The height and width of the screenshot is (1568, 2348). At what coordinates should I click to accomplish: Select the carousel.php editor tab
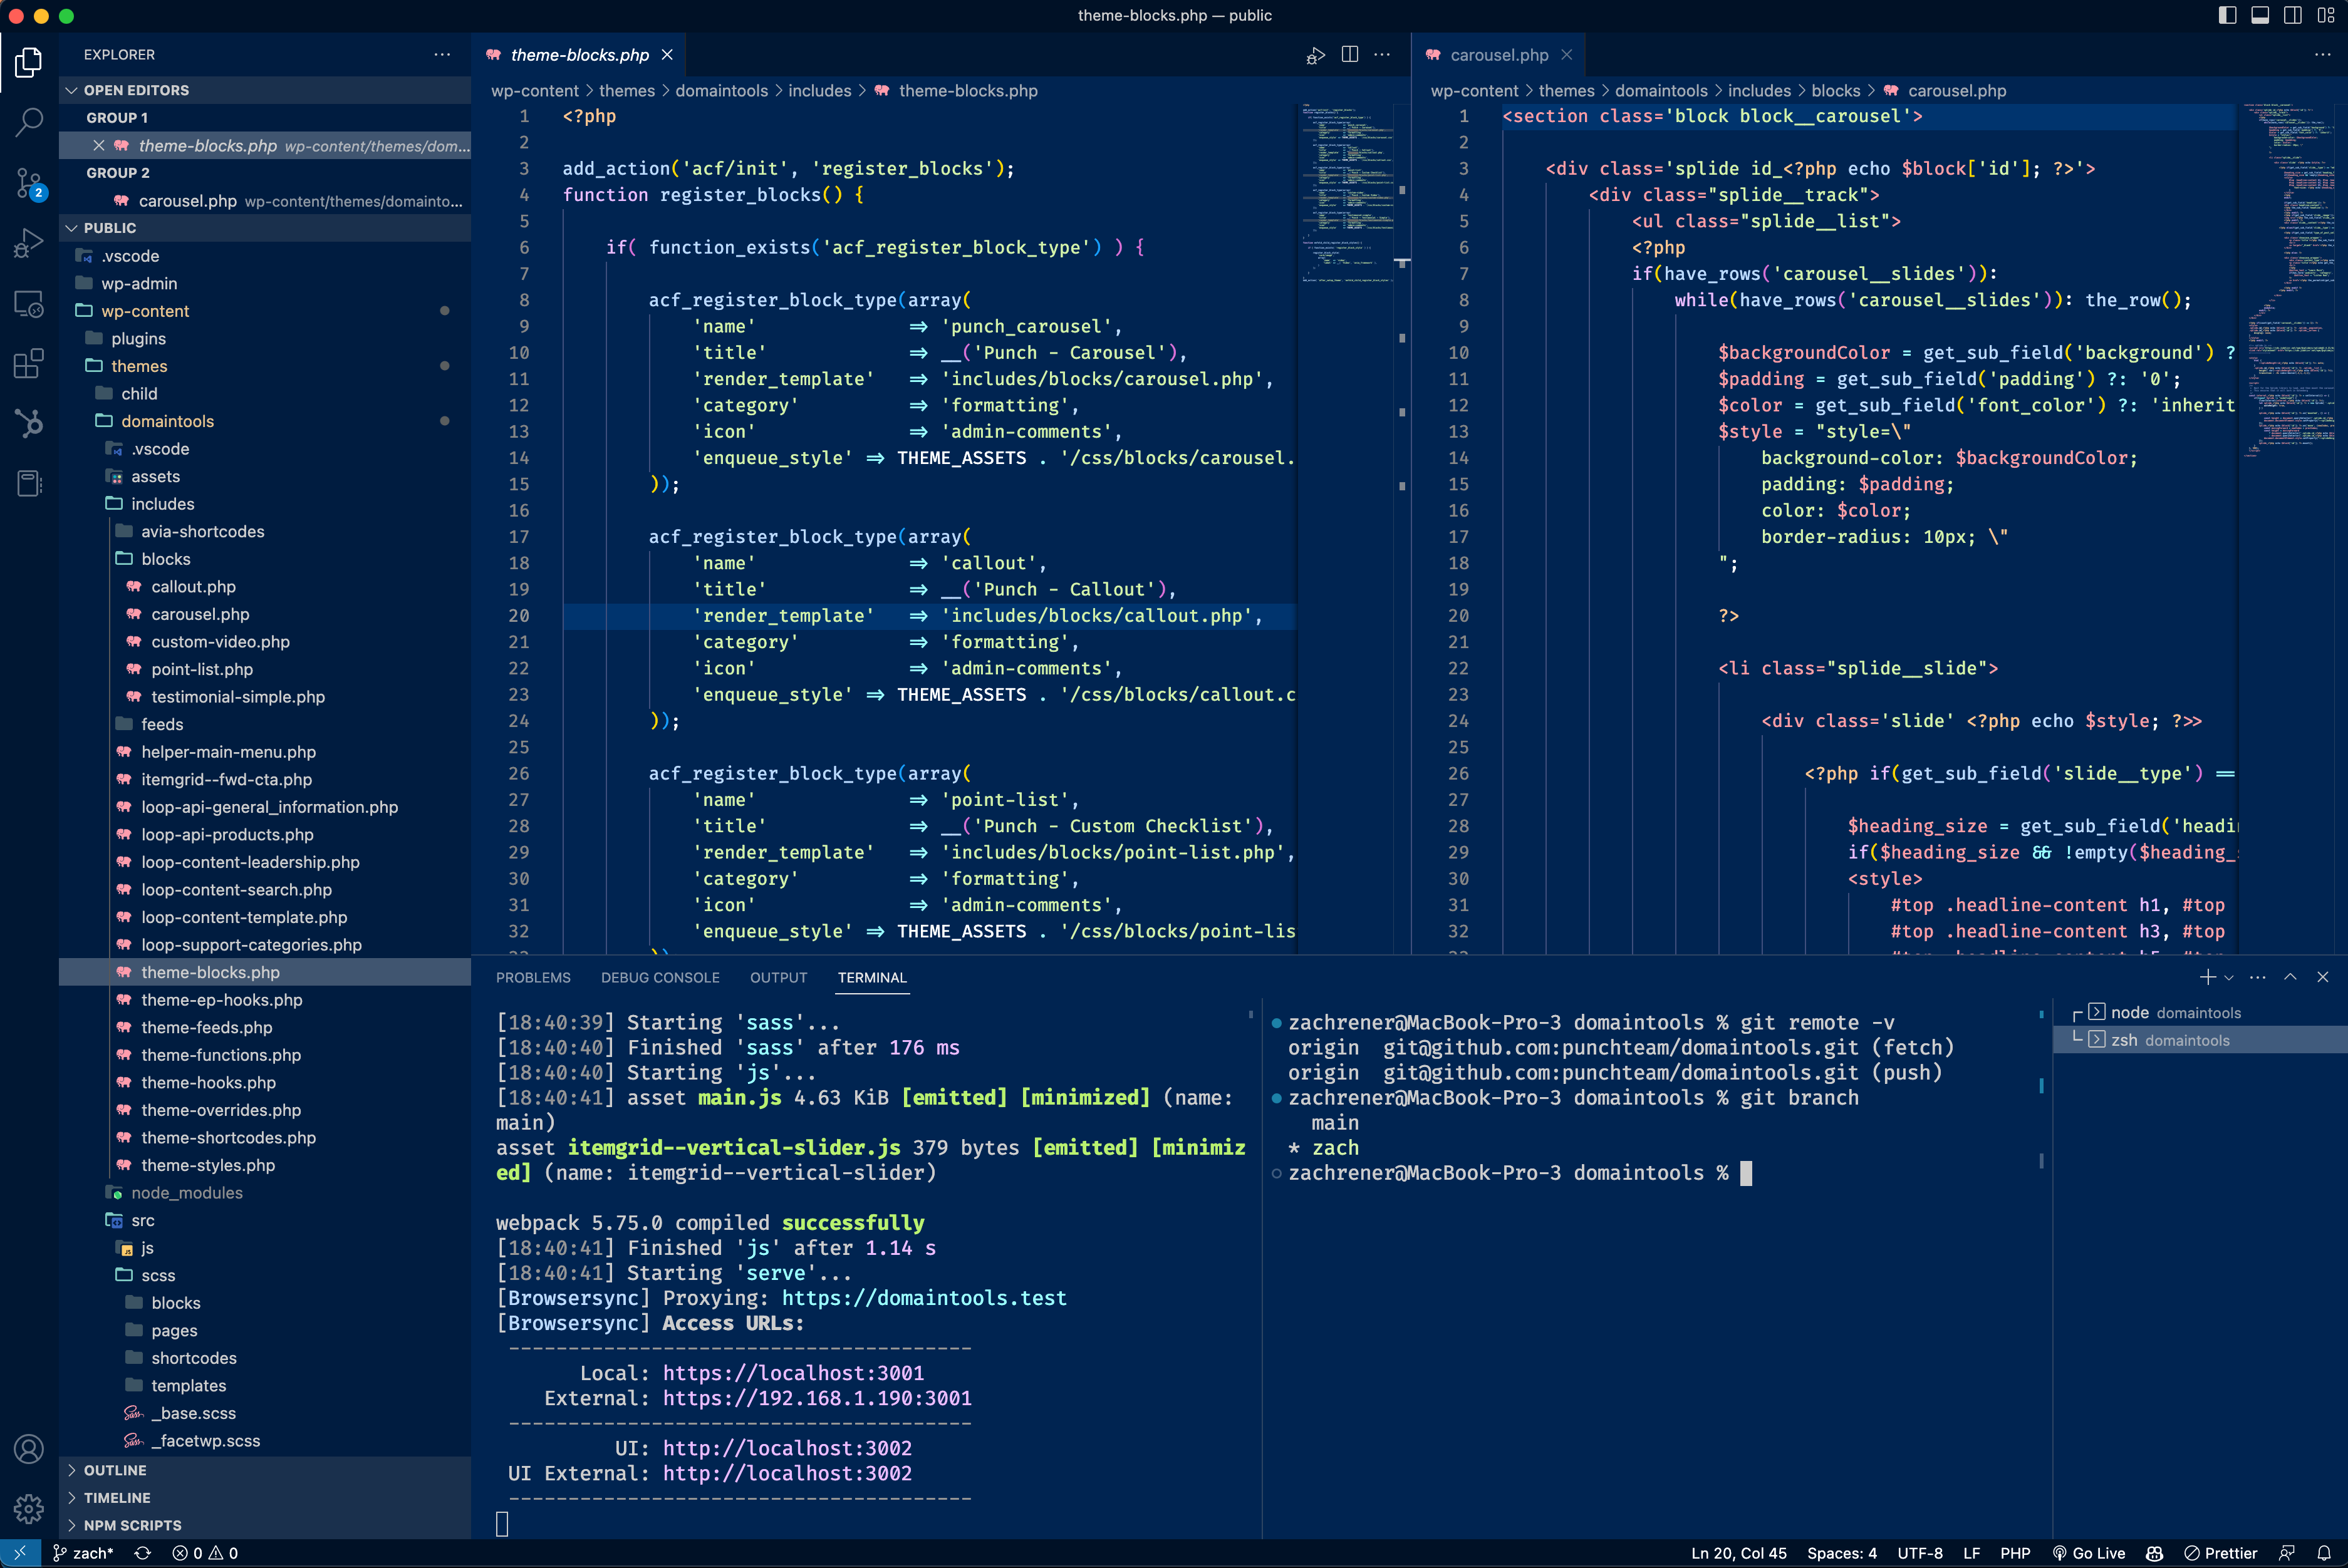click(x=1498, y=55)
